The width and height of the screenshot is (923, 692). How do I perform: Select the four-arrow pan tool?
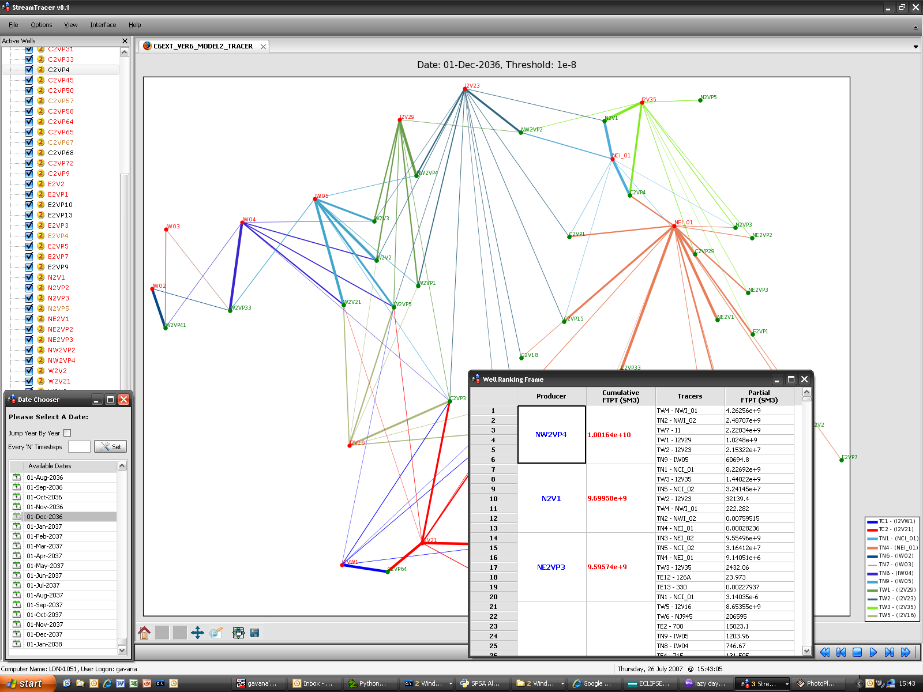(197, 633)
